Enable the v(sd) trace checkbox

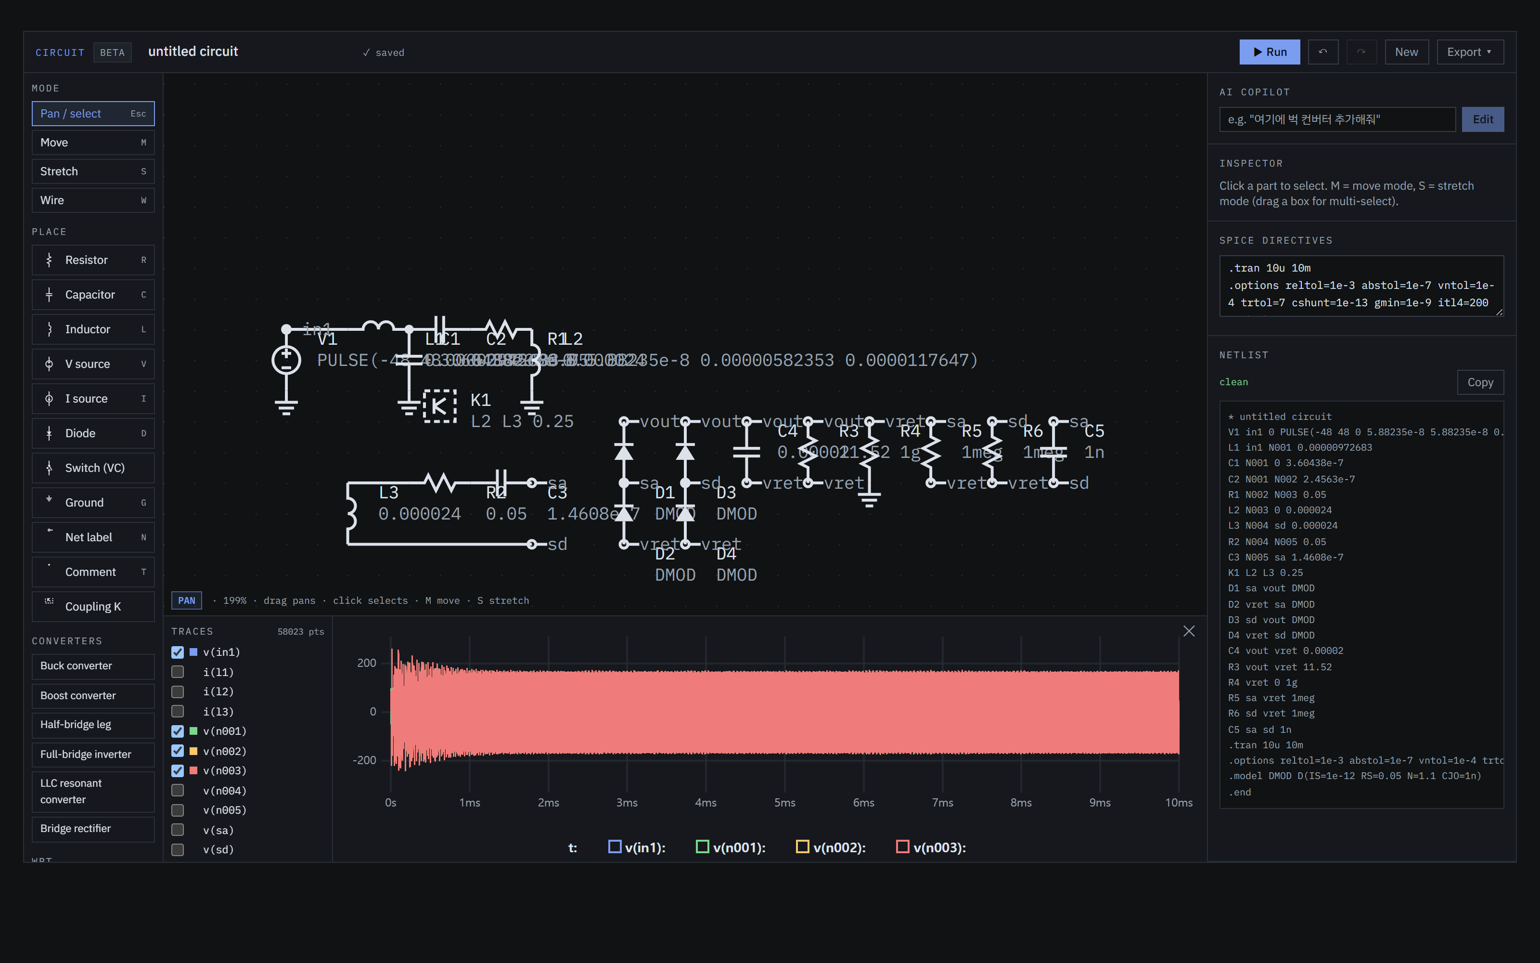click(178, 850)
